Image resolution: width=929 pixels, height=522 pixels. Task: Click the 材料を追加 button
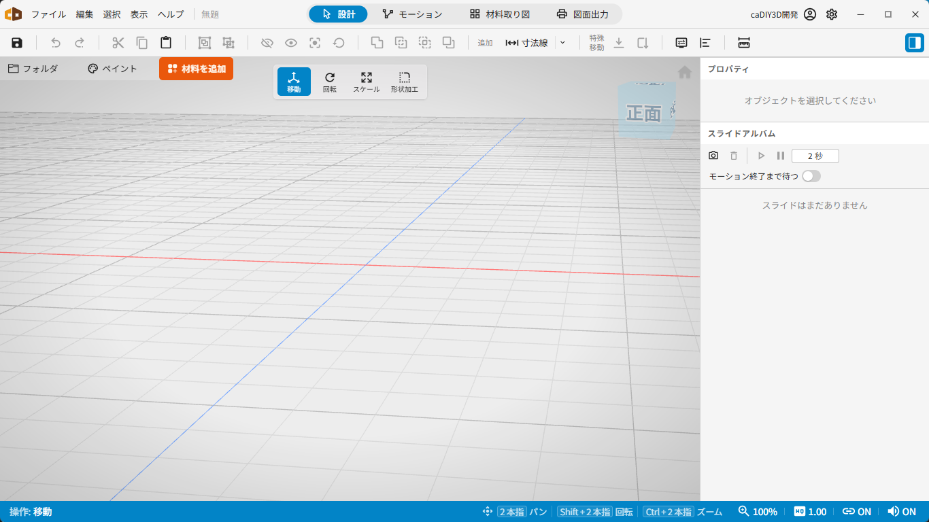197,69
